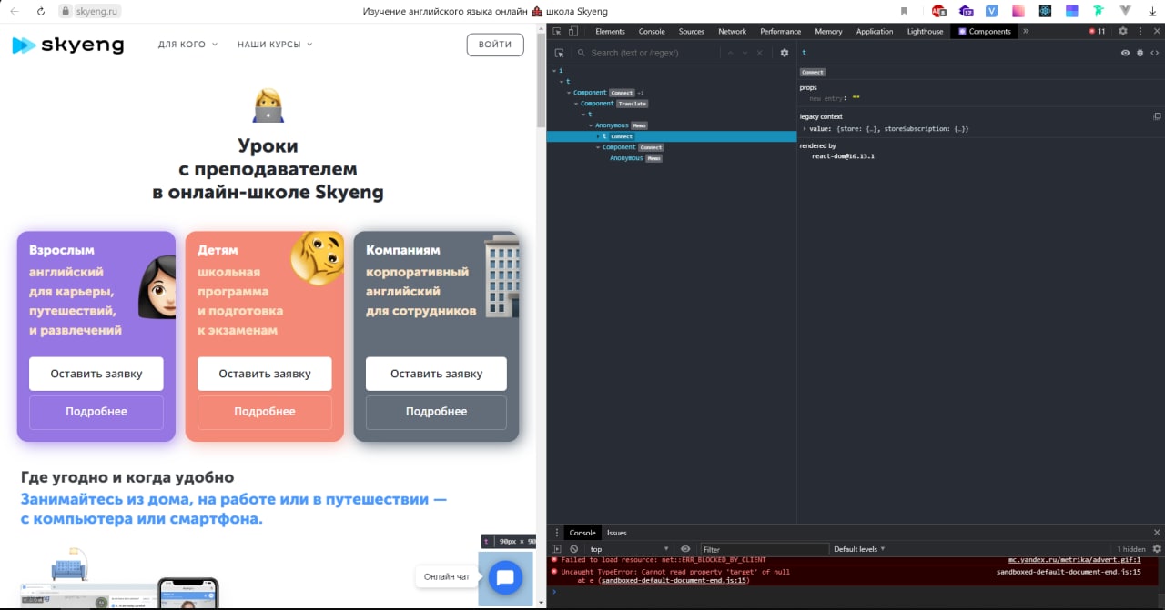This screenshot has height=610, width=1165.
Task: Open the React Developer Tools extension icon
Action: [x=1046, y=11]
